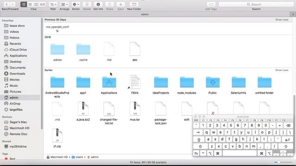This screenshot has width=296, height=166.
Task: Click the Share toolbar button
Action: [x=110, y=4]
